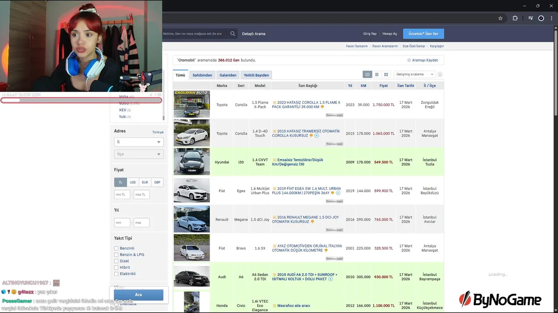Click badge icon after Renault Megane title
Image resolution: width=558 pixels, height=313 pixels.
[312, 222]
